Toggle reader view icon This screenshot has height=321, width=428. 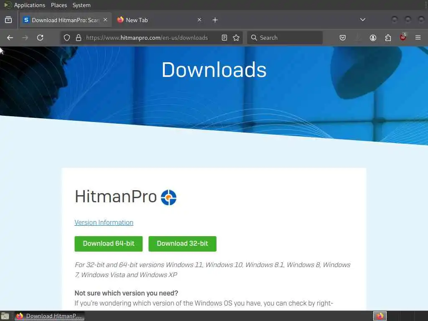[224, 38]
